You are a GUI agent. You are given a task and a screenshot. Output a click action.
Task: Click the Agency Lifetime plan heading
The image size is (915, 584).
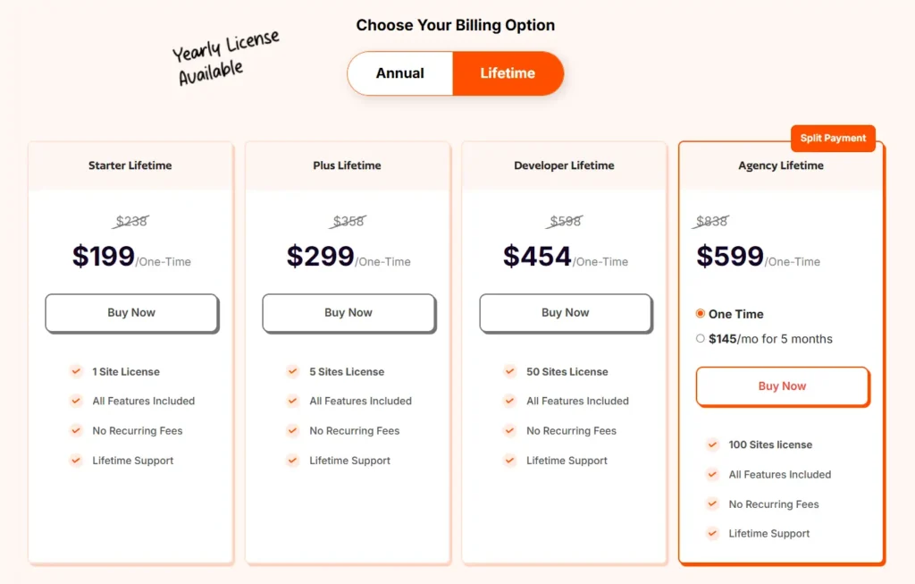tap(781, 165)
